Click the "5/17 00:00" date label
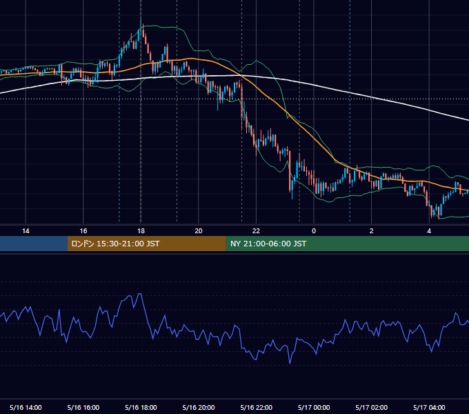 (x=314, y=407)
